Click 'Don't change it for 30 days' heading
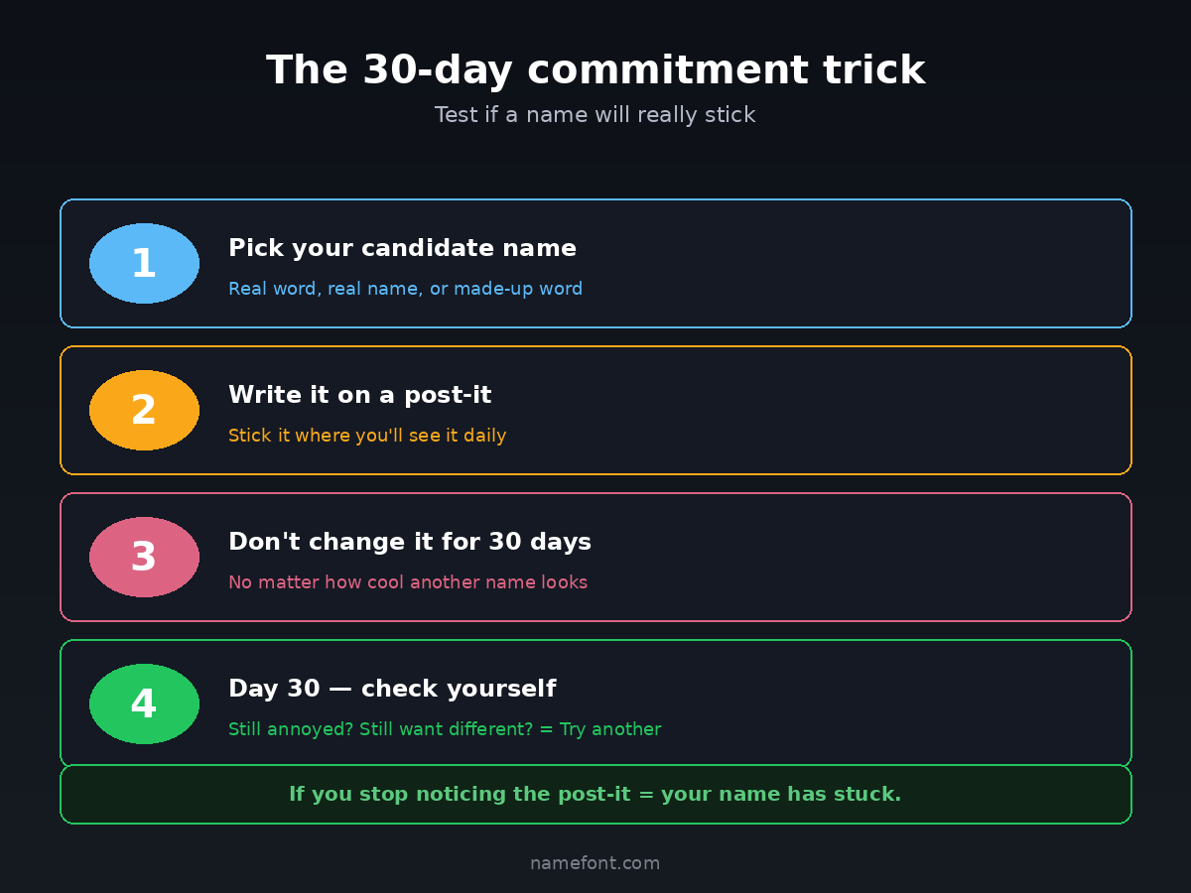The height and width of the screenshot is (893, 1191). pos(409,542)
